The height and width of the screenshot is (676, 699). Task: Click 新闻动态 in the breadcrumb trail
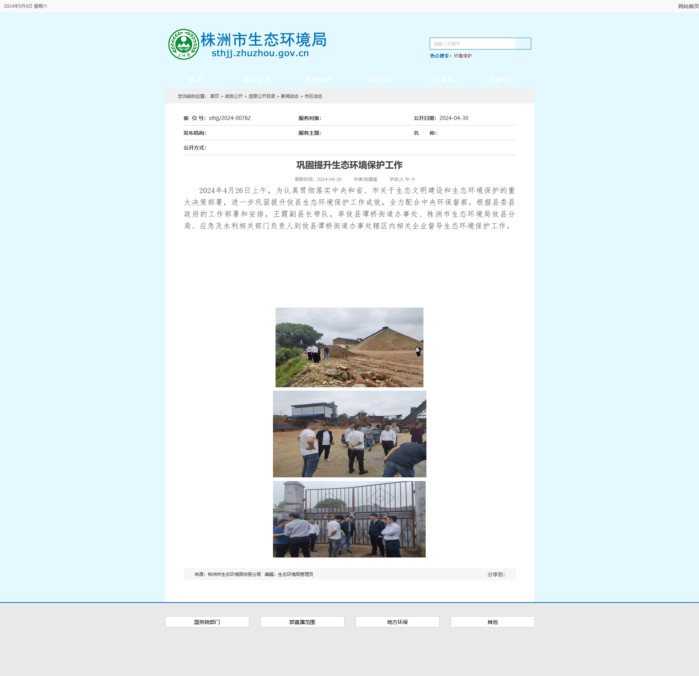[x=290, y=96]
